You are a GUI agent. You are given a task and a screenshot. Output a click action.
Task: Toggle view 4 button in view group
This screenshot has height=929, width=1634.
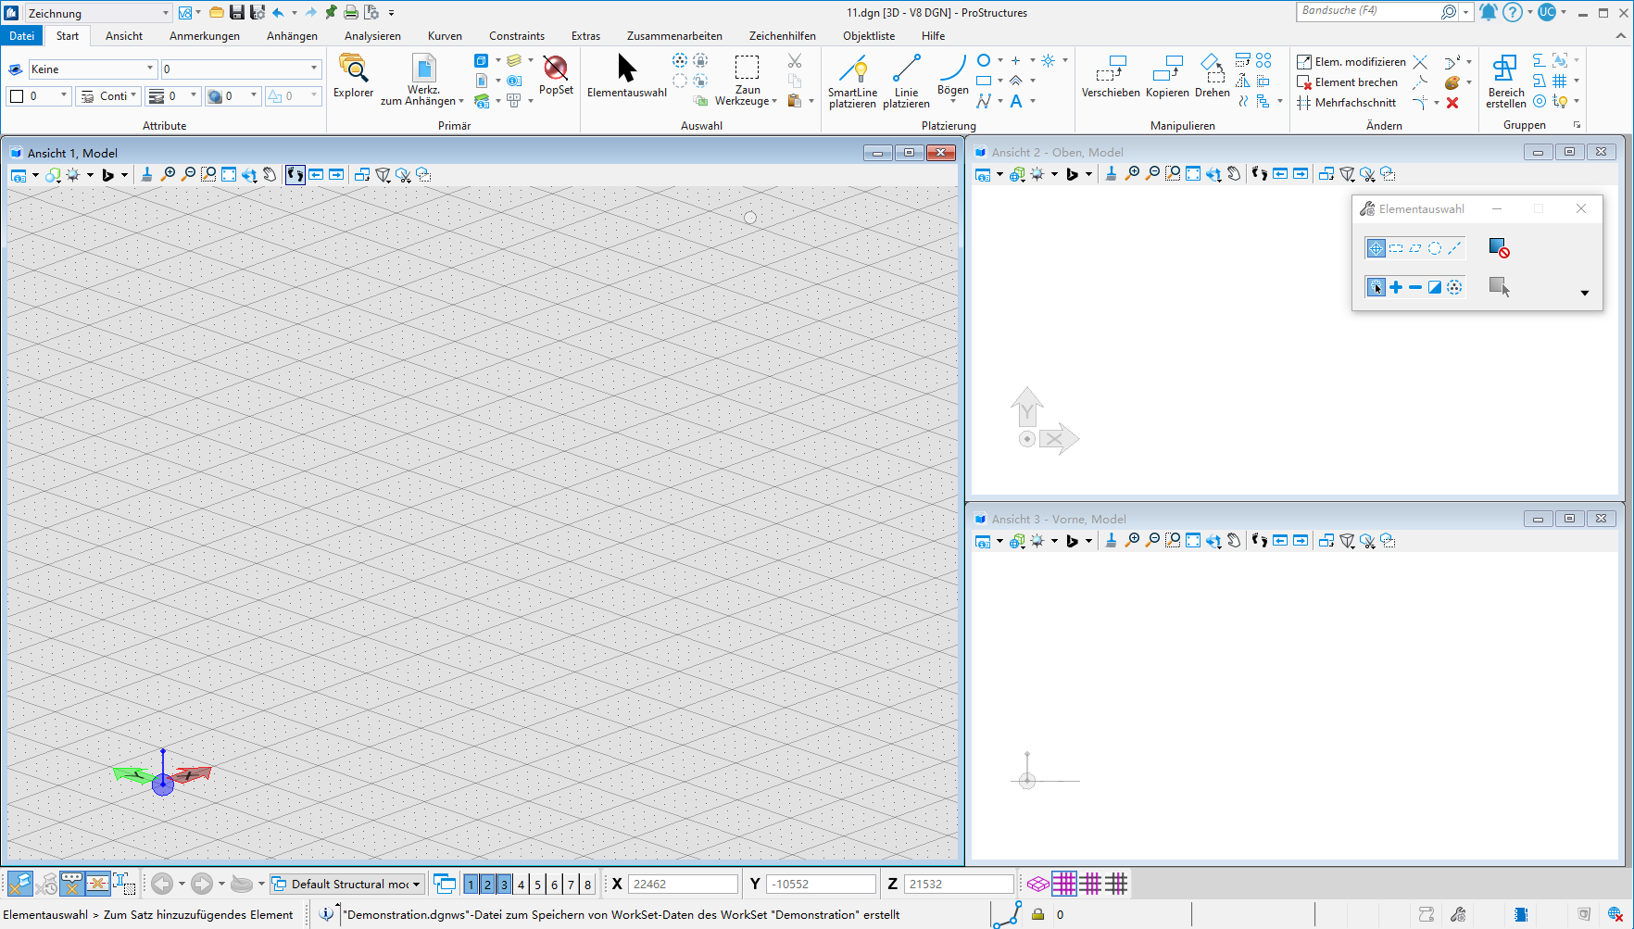521,885
